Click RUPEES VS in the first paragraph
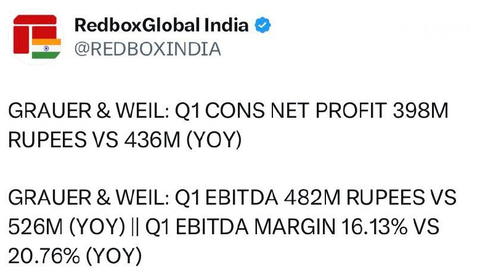This screenshot has width=493, height=278. [63, 140]
